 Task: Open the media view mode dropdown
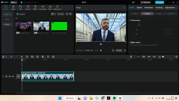53,14
